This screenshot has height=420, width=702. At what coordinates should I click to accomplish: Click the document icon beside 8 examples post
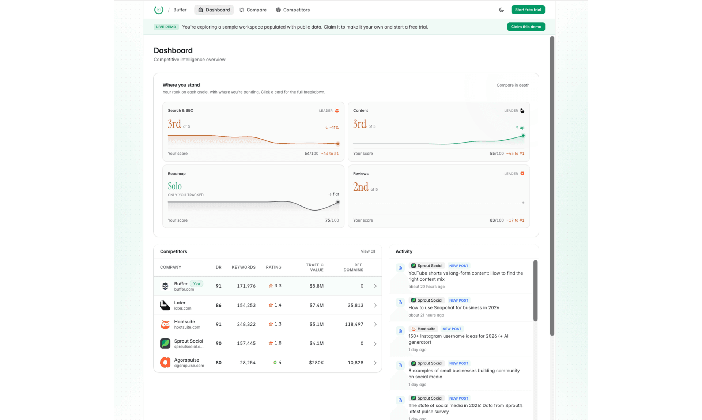(400, 365)
